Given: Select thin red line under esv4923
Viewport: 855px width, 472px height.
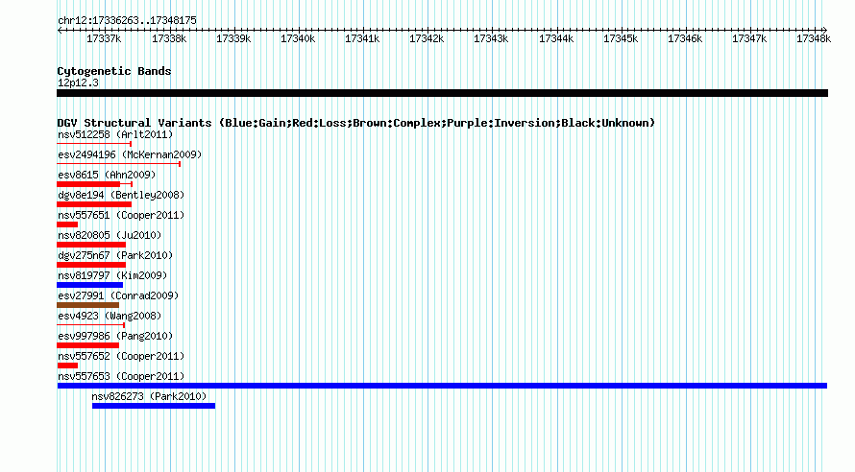Looking at the screenshot, I should point(91,325).
